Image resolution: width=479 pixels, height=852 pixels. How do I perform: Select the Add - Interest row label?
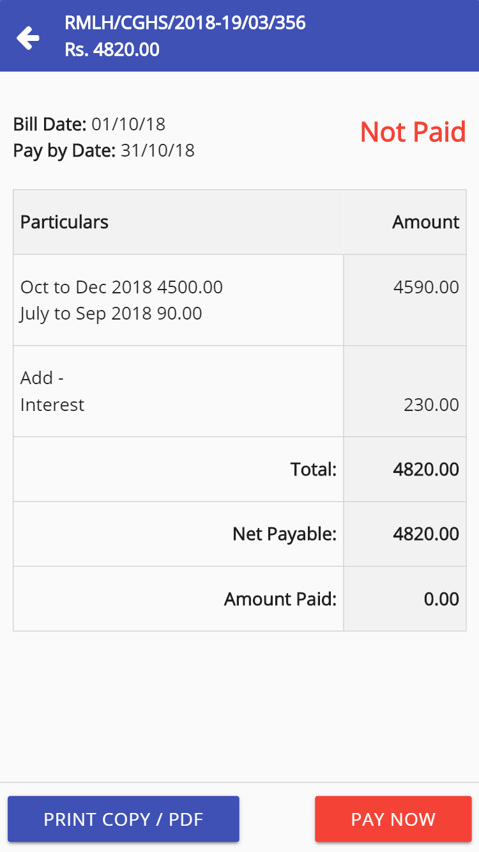click(x=52, y=391)
